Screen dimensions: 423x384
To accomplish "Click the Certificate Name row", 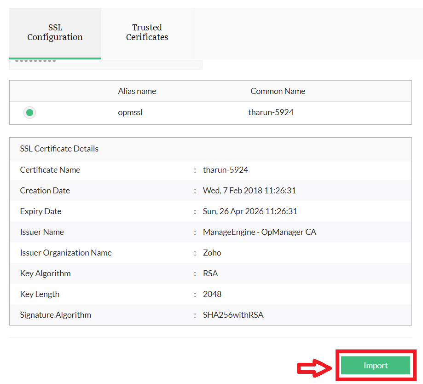I will [x=50, y=169].
